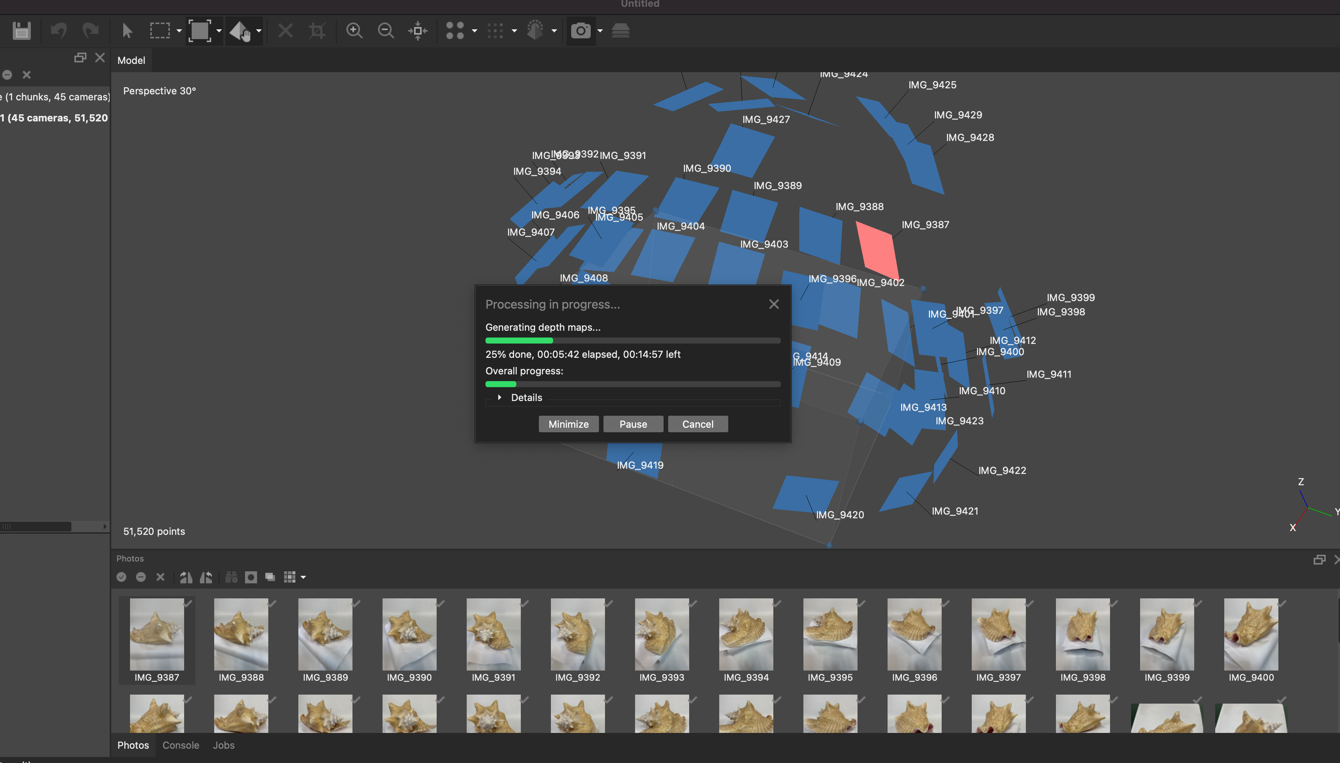The width and height of the screenshot is (1340, 763).
Task: Select the Navigation arrow tool
Action: tap(127, 31)
